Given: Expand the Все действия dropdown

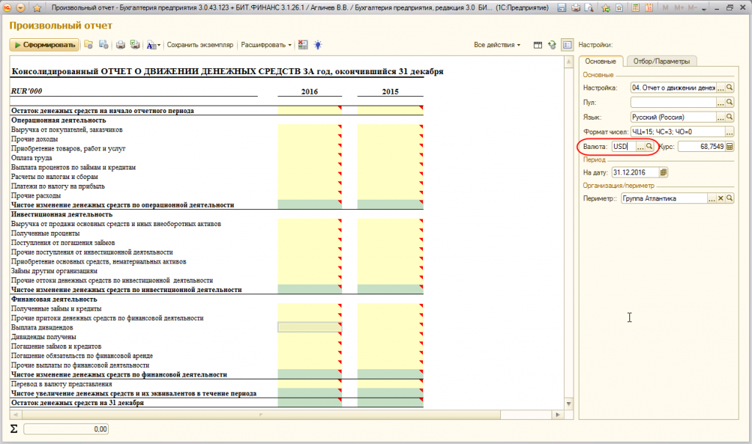Looking at the screenshot, I should pos(497,45).
